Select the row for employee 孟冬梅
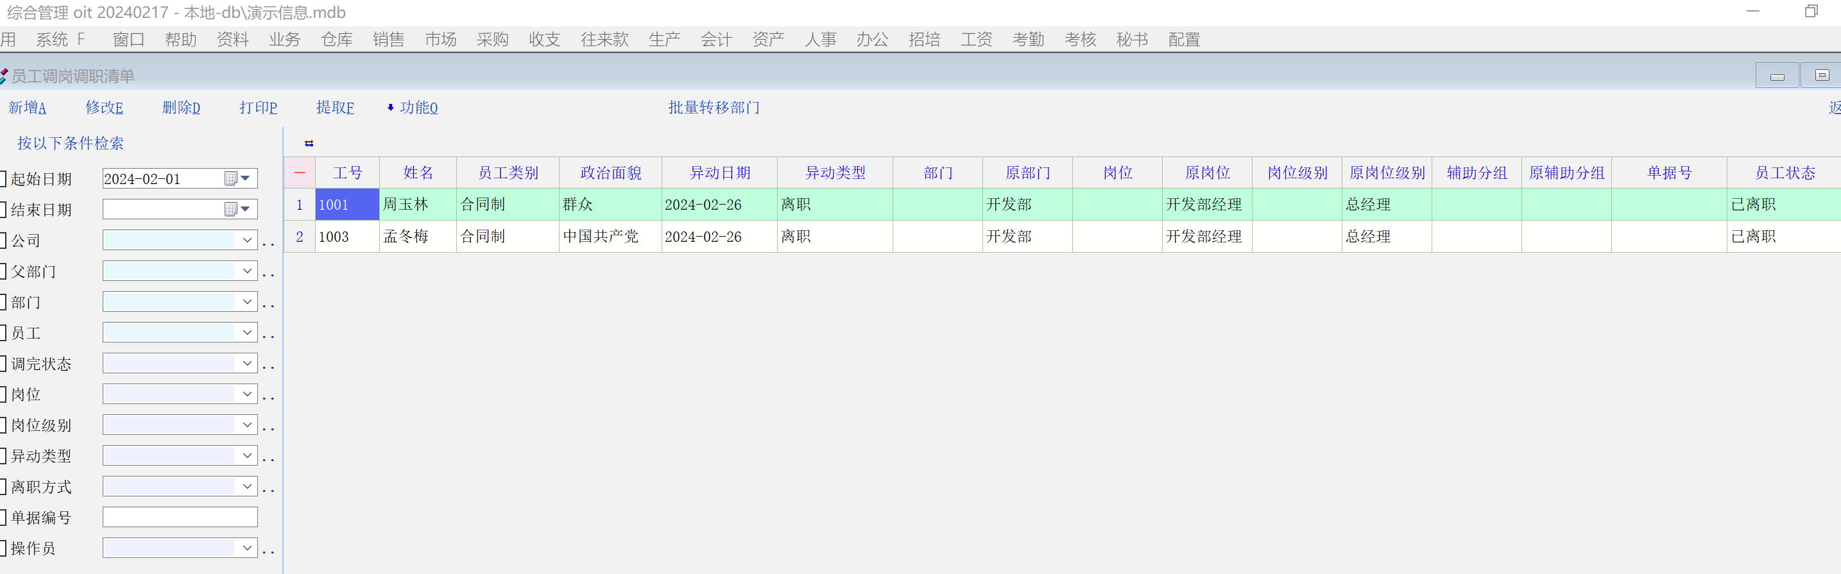Viewport: 1841px width, 574px height. (405, 236)
